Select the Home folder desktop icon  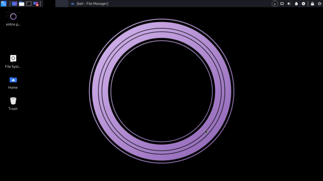click(x=13, y=83)
